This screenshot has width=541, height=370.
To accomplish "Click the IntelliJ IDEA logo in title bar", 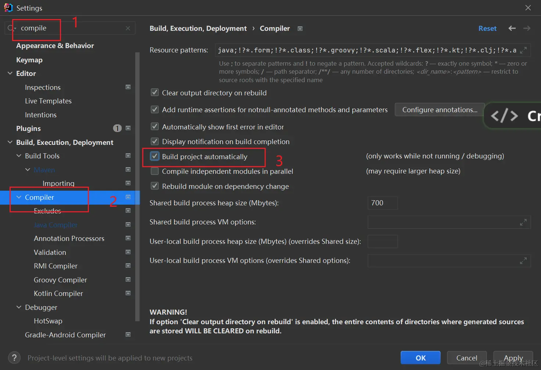I will (x=8, y=8).
